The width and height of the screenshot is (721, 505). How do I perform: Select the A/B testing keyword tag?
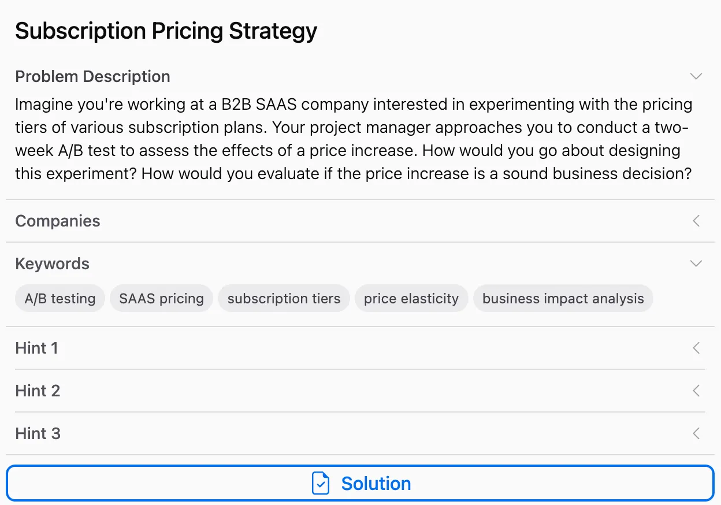(x=60, y=299)
